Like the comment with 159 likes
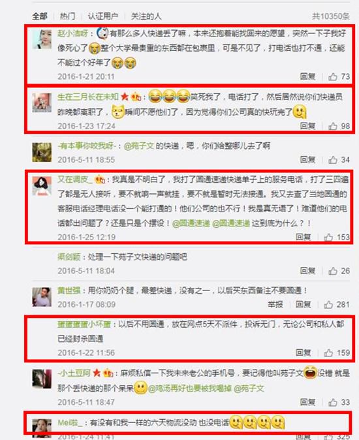This screenshot has height=440, width=359. (x=328, y=353)
